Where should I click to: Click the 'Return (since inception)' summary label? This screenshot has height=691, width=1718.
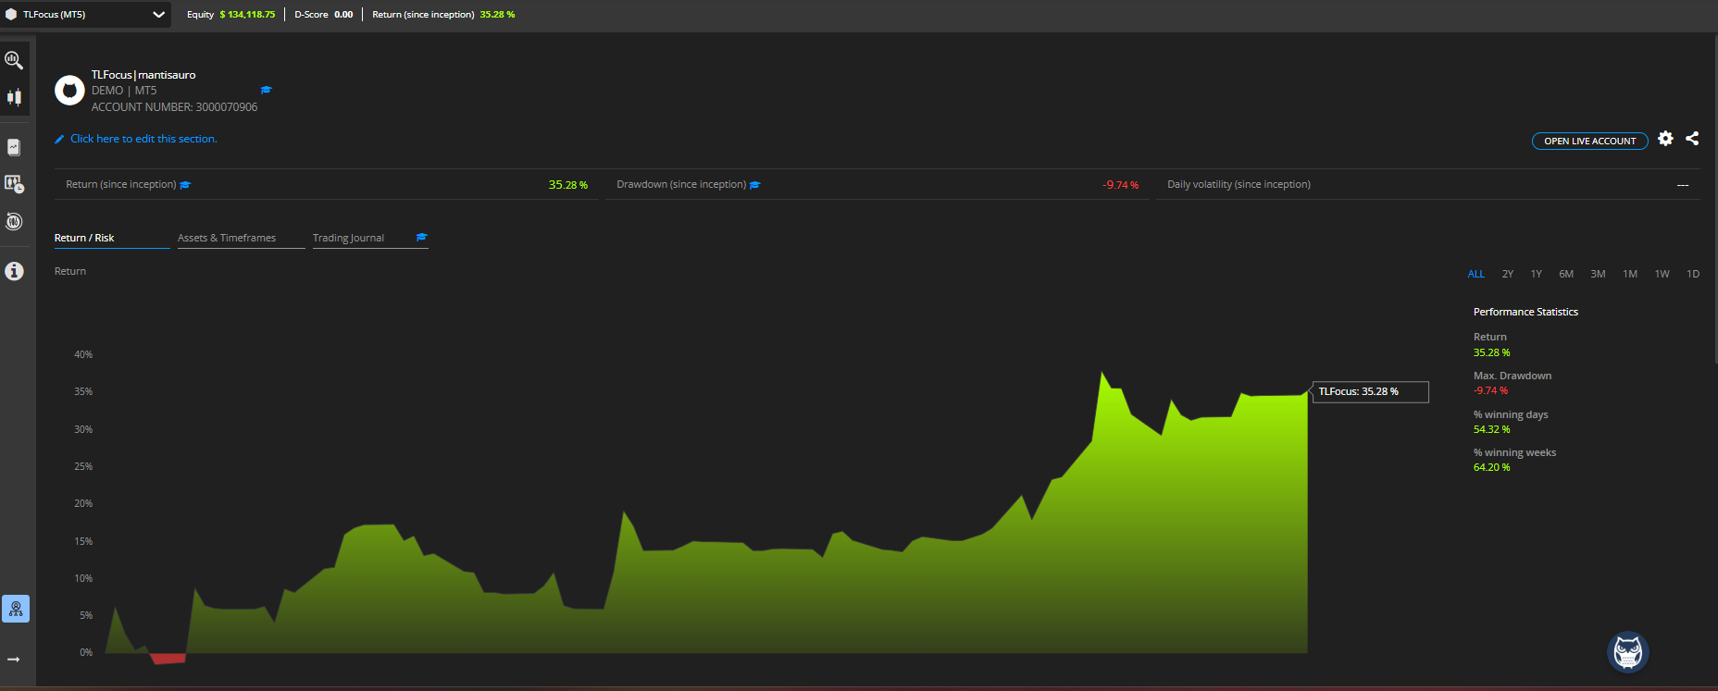121,185
